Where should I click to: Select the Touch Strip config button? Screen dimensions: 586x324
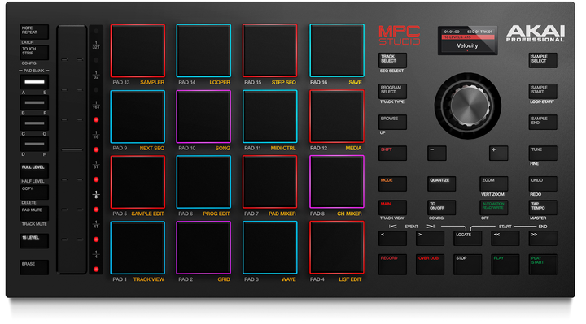[34, 53]
